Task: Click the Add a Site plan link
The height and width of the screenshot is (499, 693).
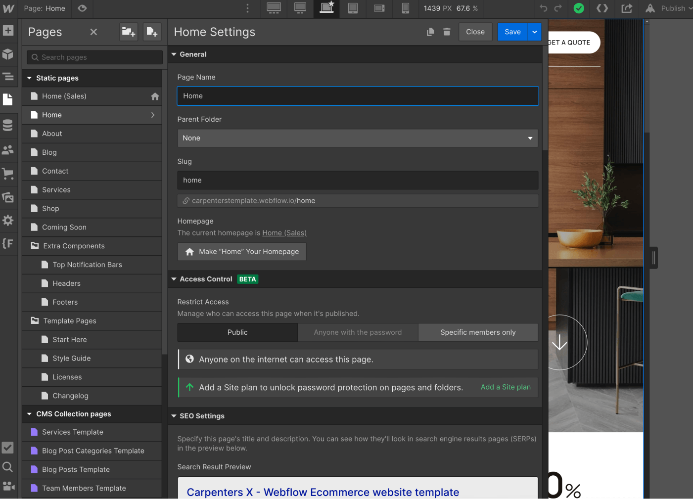Action: pos(505,387)
